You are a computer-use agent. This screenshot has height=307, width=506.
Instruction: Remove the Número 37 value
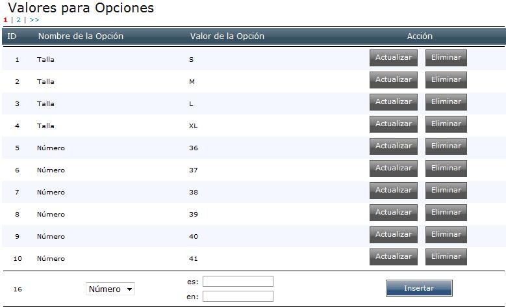tap(446, 168)
